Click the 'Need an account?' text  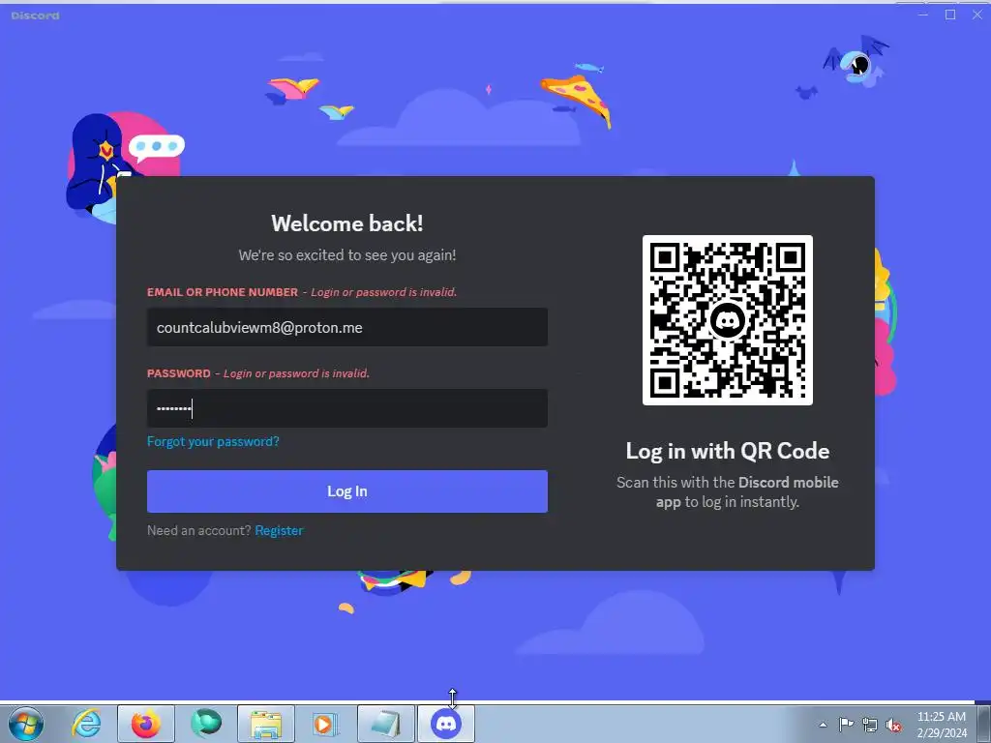tap(199, 531)
